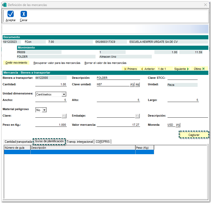Click Recuperar valor para las mercancías
The height and width of the screenshot is (204, 212).
57,63
